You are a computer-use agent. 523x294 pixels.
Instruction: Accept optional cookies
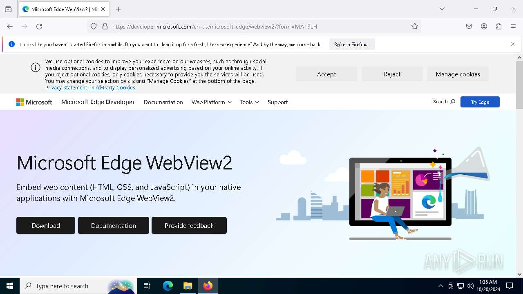(326, 74)
